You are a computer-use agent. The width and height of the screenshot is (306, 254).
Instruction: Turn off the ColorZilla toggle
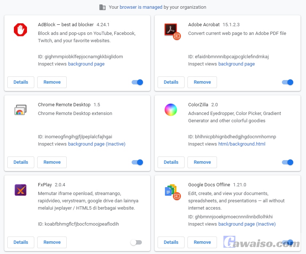287,162
